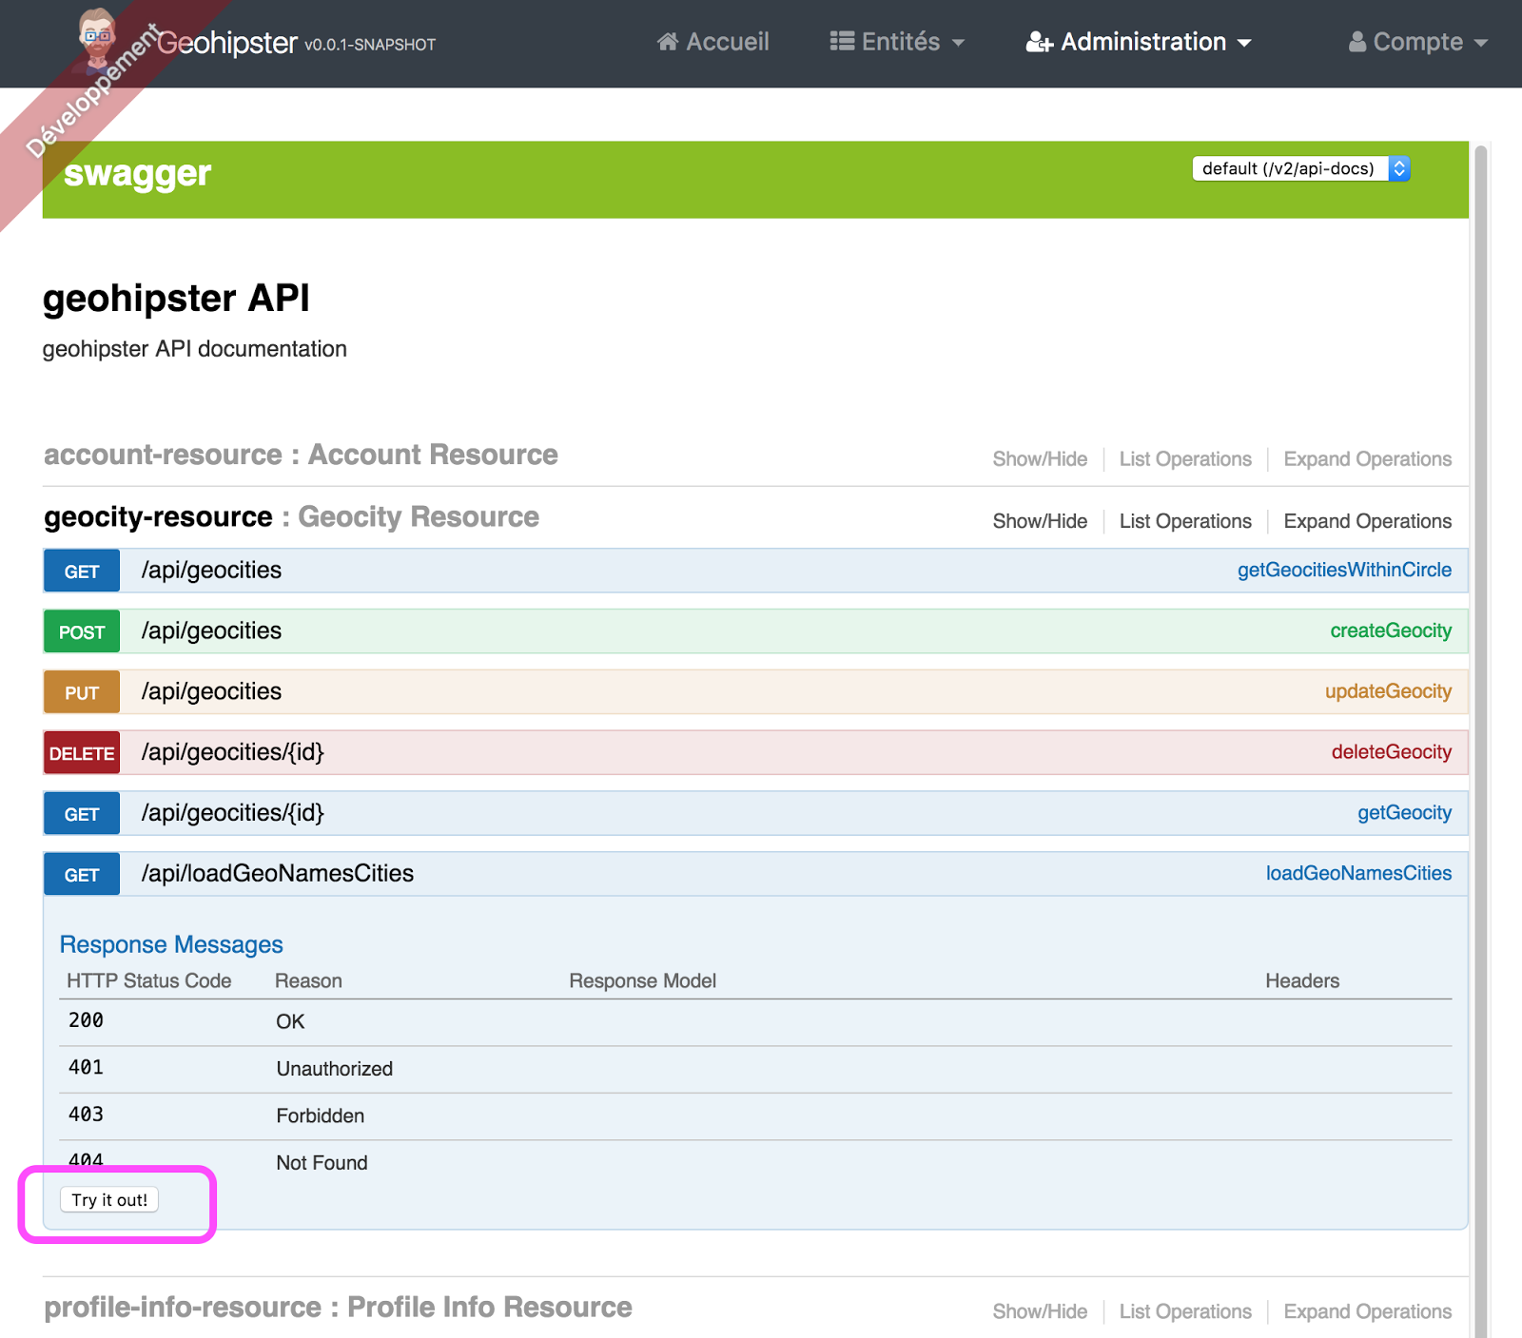The width and height of the screenshot is (1522, 1338).
Task: Click the Geohipster avatar logo
Action: click(x=97, y=38)
